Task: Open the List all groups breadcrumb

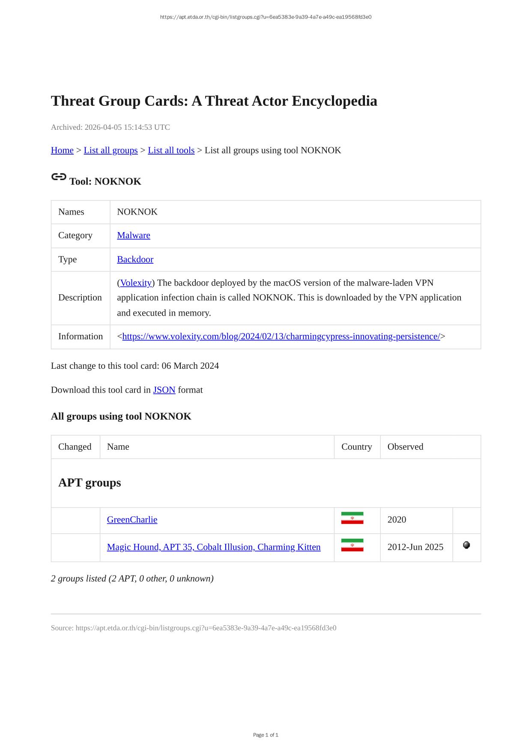Action: 111,150
